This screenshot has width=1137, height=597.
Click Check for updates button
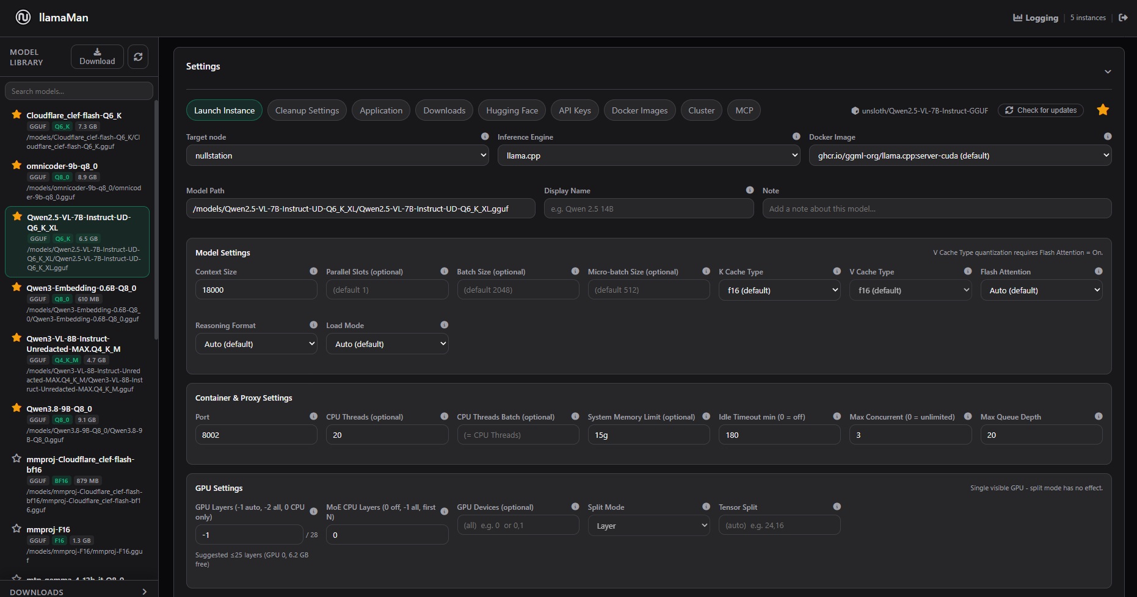click(x=1041, y=110)
